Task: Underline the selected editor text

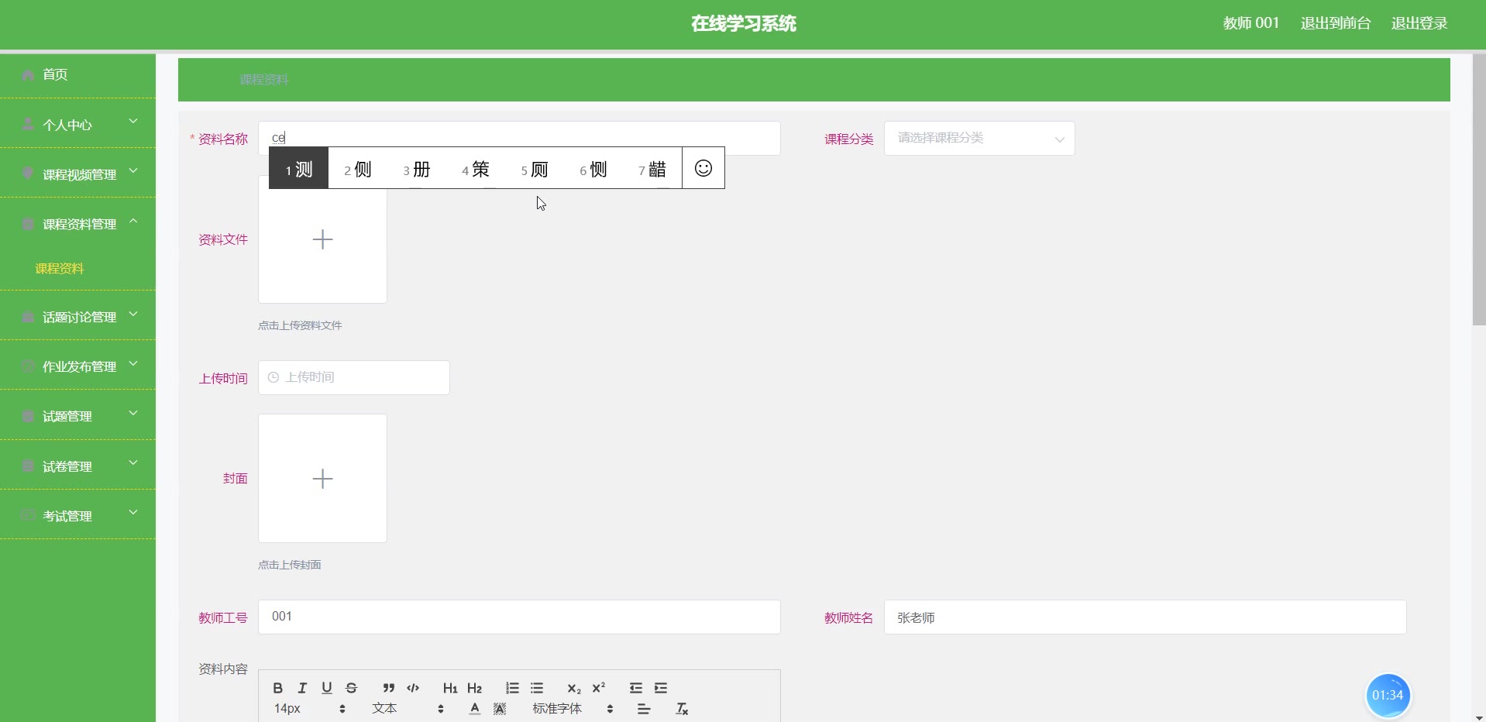Action: 327,688
